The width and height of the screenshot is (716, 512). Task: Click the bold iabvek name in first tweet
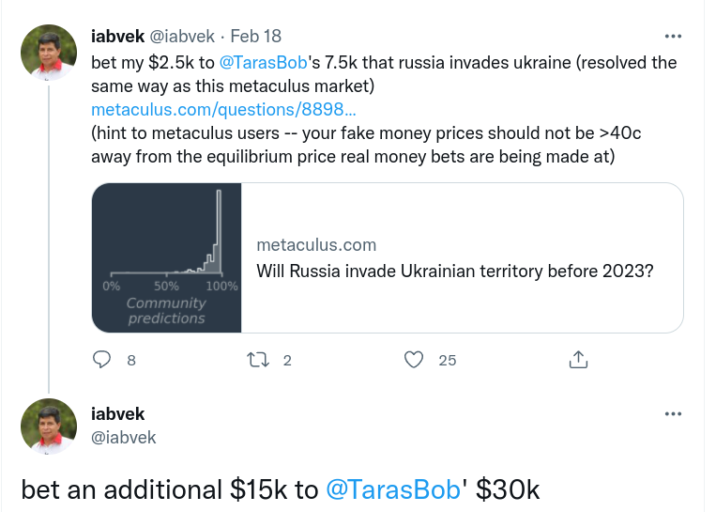(x=118, y=36)
